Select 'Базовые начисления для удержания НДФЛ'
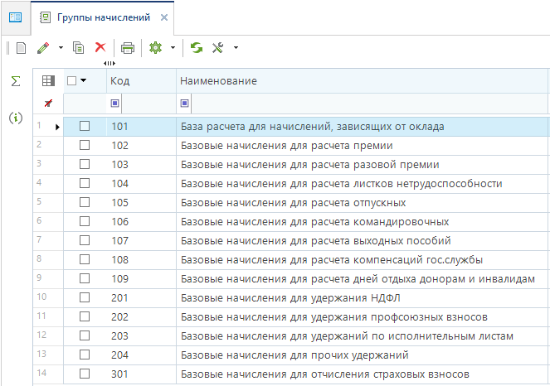550x386 pixels. click(290, 298)
